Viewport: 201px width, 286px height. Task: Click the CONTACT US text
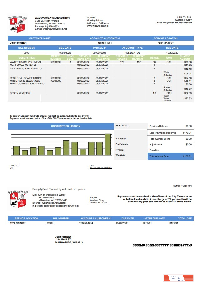[x=15, y=167]
